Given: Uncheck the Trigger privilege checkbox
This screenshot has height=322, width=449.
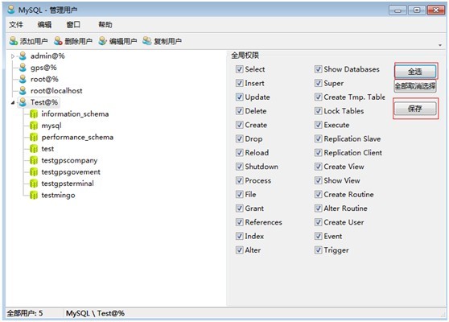Looking at the screenshot, I should 318,250.
